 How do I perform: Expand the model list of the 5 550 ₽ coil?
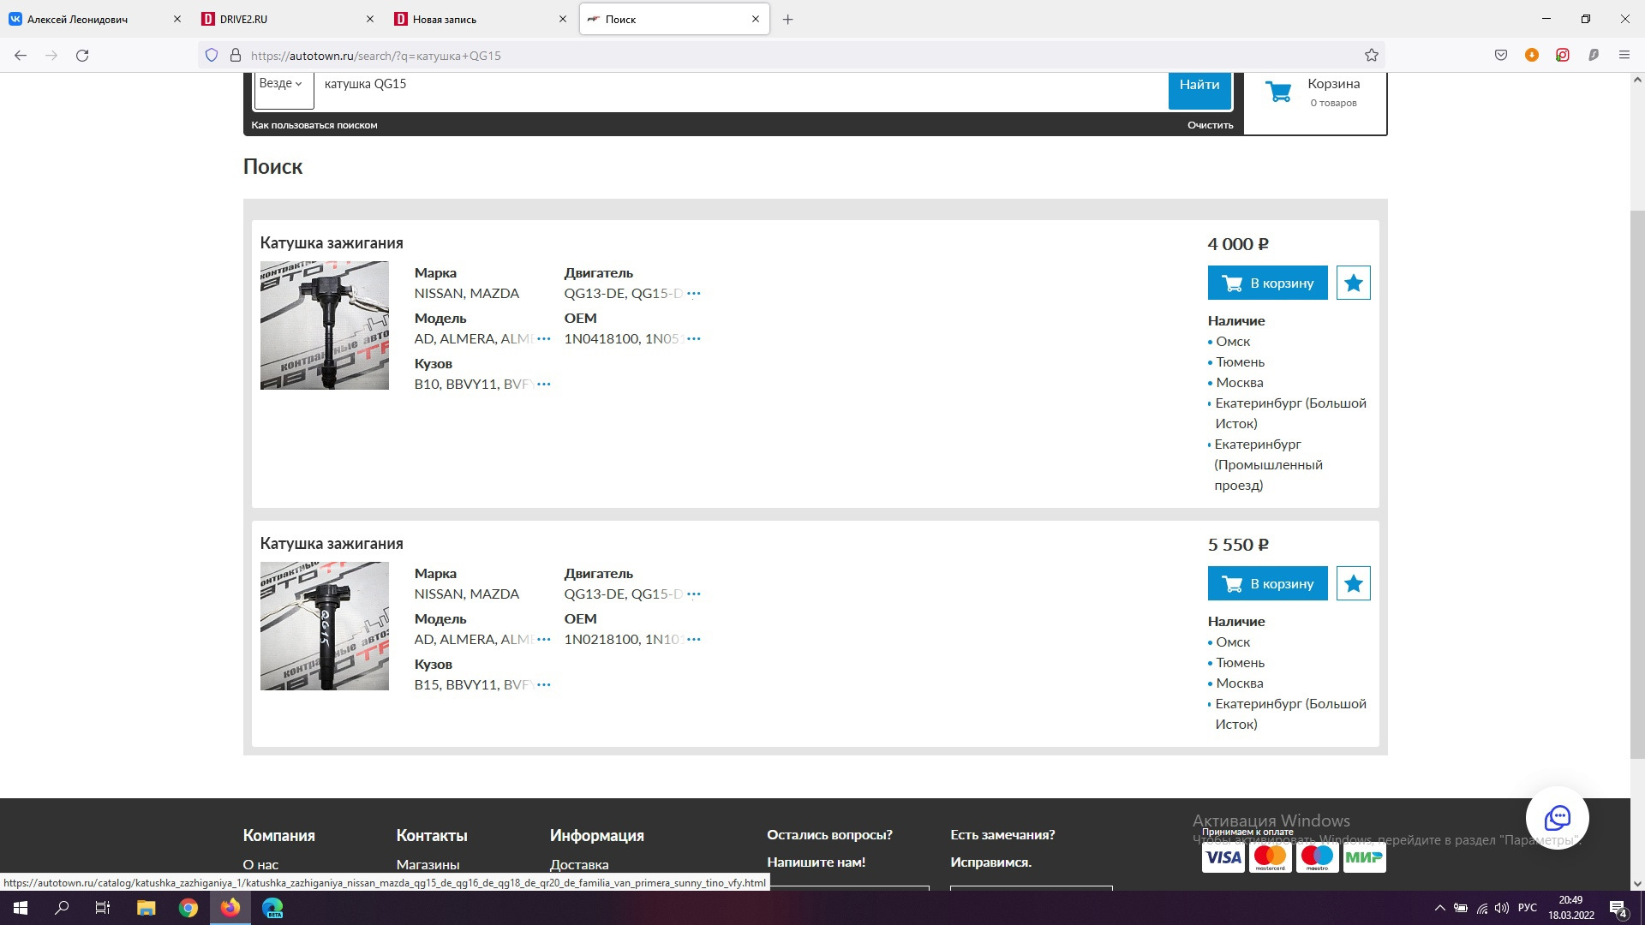tap(544, 640)
